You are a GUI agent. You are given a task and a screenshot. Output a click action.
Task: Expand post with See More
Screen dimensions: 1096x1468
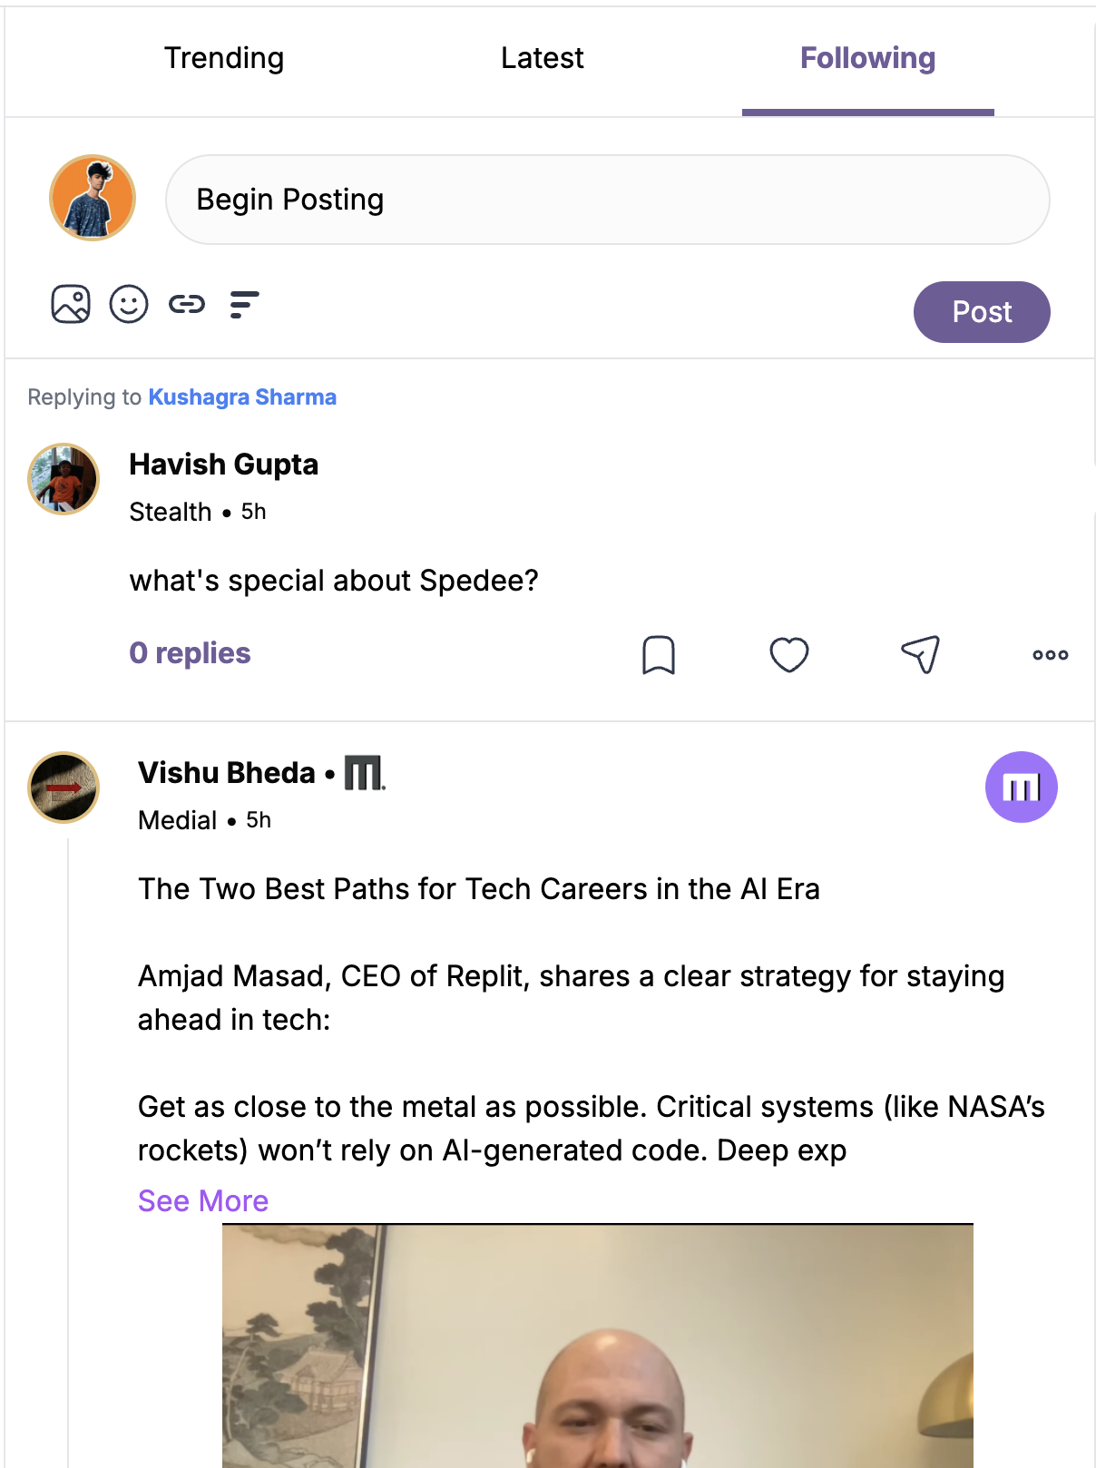pos(203,1201)
